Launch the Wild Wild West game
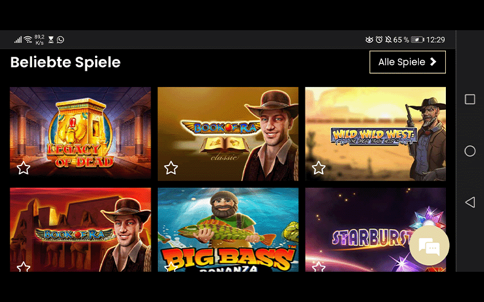This screenshot has height=302, width=484. (375, 133)
